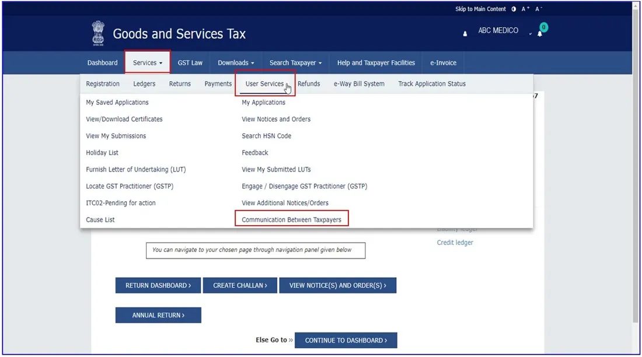
Task: Select Communication Between Taxpayers
Action: [x=291, y=219]
